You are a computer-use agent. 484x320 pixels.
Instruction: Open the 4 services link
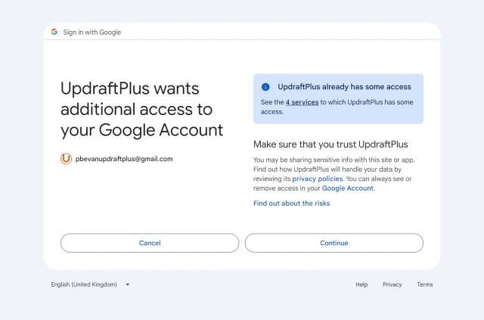point(302,101)
